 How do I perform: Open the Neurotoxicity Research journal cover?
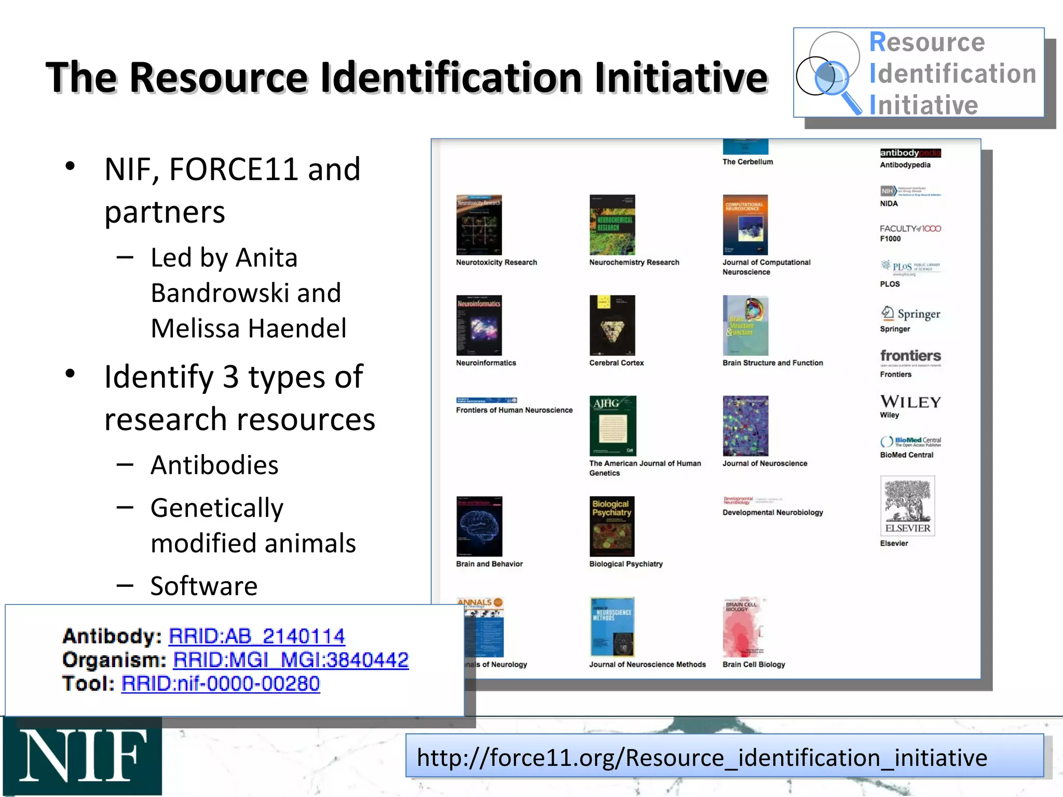pyautogui.click(x=479, y=225)
